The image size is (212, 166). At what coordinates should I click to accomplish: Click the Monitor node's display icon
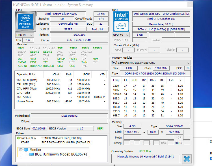(x=26, y=150)
